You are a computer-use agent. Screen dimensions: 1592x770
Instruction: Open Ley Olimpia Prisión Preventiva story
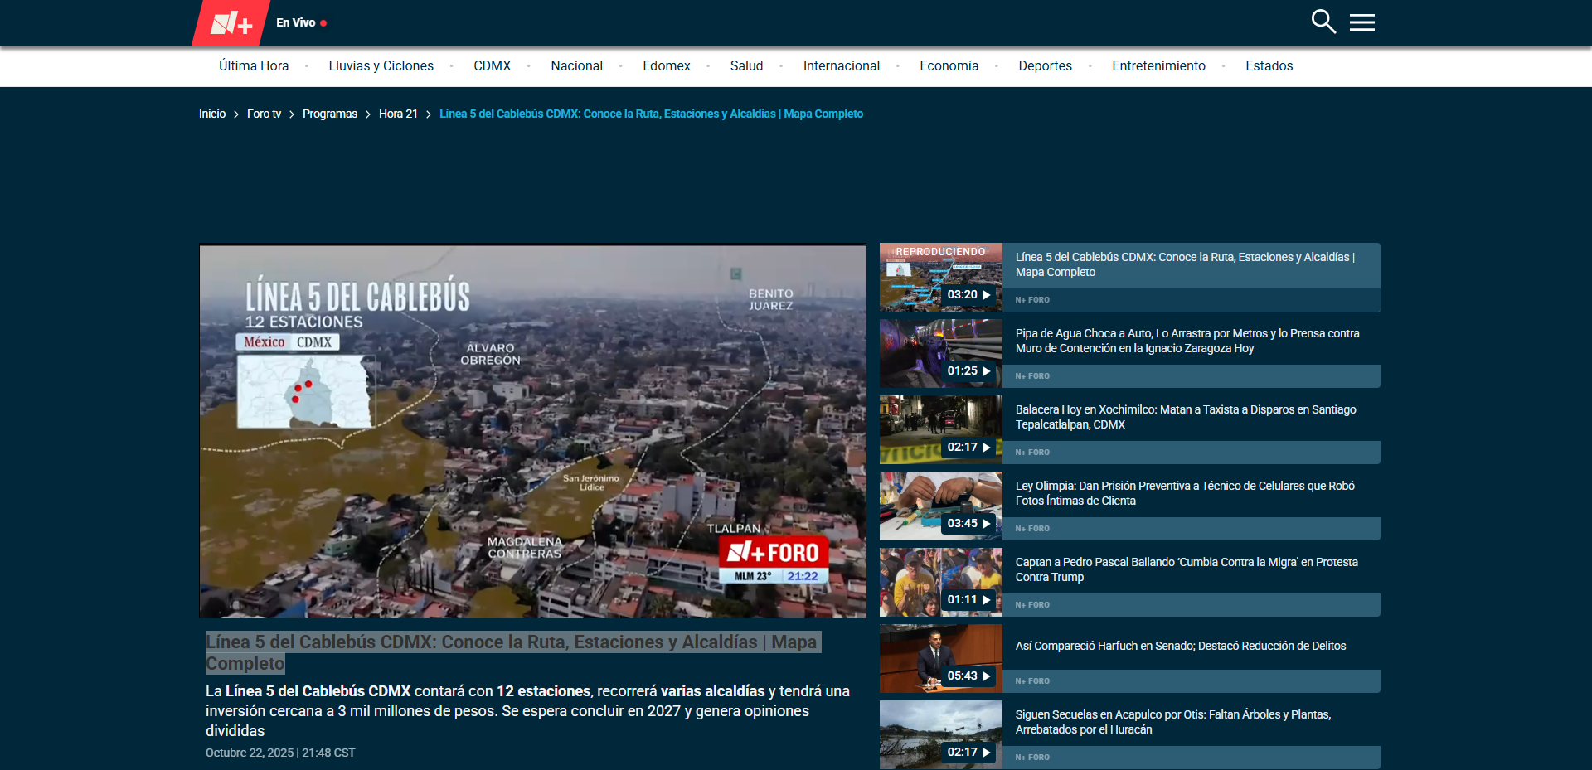click(1185, 493)
